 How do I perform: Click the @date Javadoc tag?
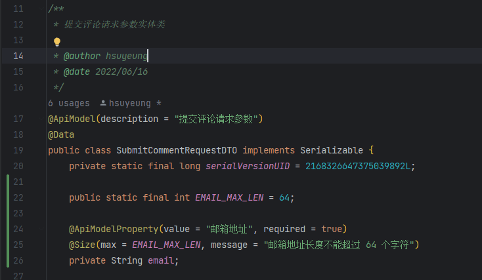77,71
